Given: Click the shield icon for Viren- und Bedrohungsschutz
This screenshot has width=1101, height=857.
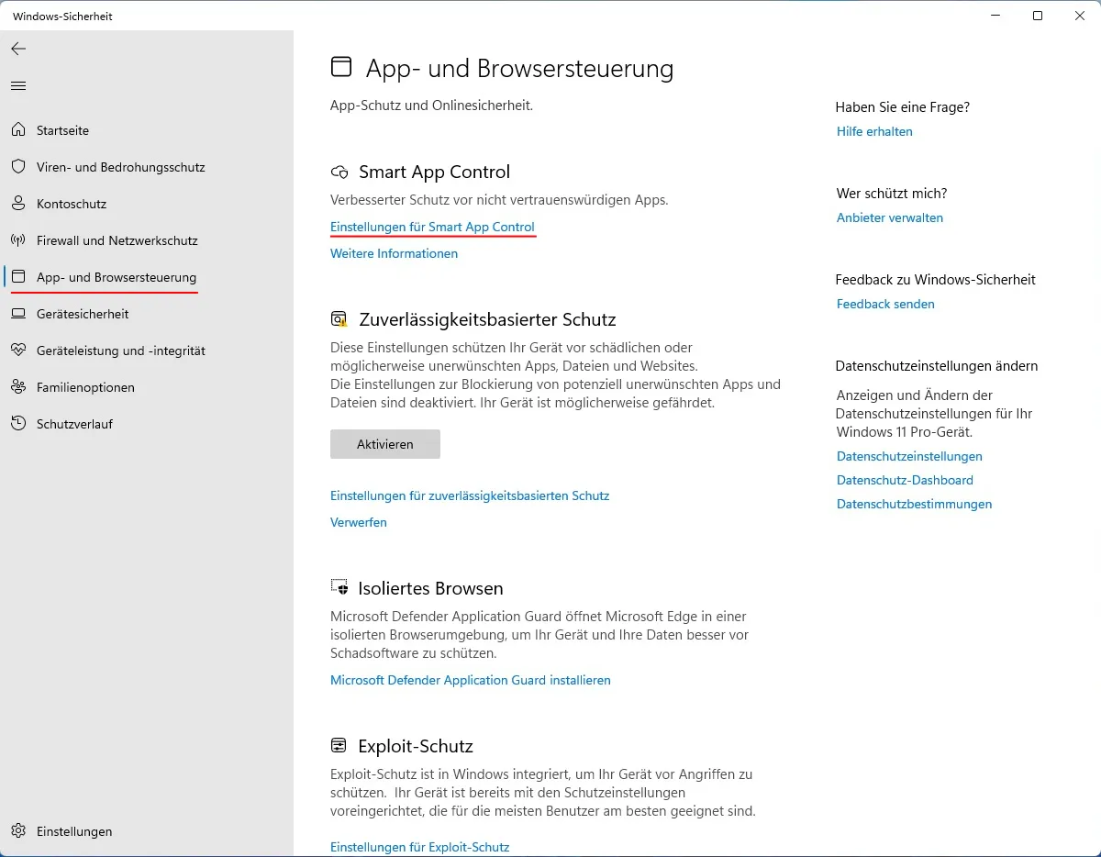Looking at the screenshot, I should (18, 167).
